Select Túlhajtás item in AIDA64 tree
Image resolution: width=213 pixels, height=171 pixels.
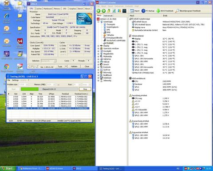(110, 35)
